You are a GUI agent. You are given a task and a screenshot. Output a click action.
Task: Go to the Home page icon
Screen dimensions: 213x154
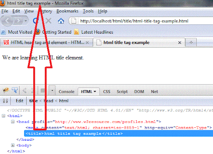tap(61, 21)
